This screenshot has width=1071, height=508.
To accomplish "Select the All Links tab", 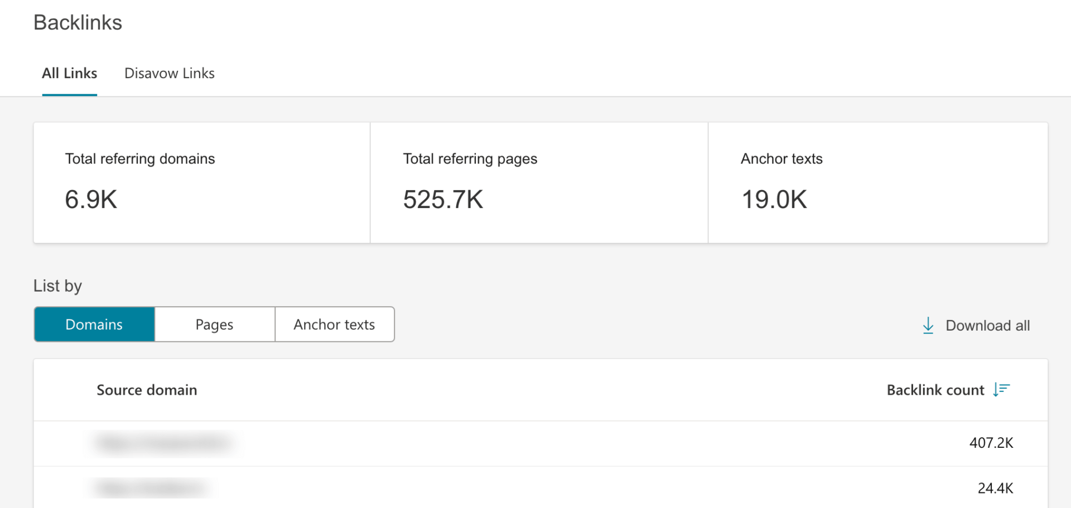I will click(69, 73).
